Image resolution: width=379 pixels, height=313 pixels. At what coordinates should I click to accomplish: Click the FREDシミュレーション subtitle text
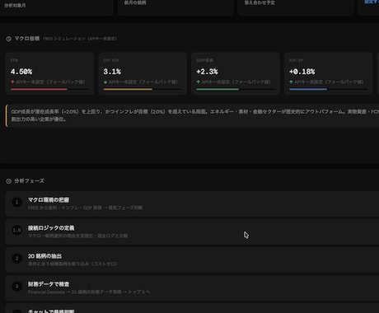click(x=80, y=39)
